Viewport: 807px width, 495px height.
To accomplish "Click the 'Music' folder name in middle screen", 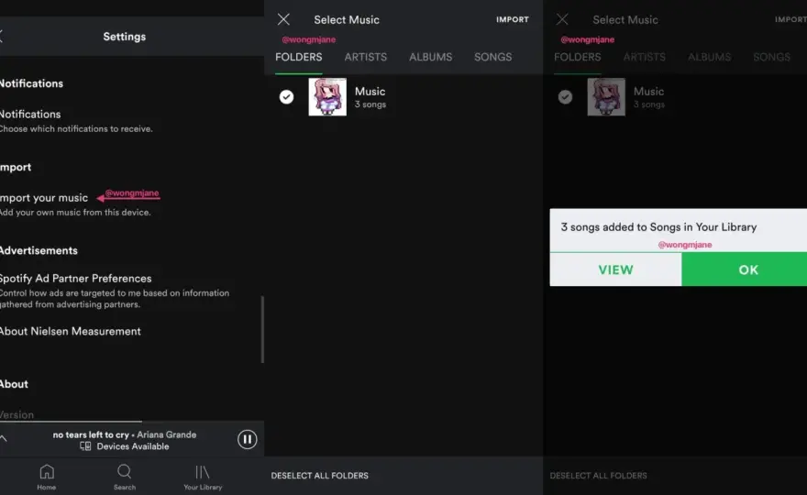I will pyautogui.click(x=370, y=91).
